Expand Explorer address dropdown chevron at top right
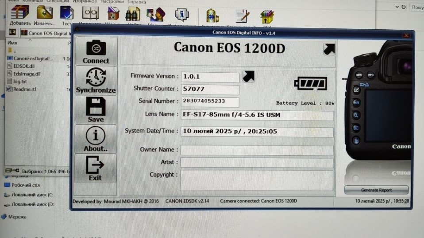Image resolution: width=424 pixels, height=238 pixels. coord(397,7)
